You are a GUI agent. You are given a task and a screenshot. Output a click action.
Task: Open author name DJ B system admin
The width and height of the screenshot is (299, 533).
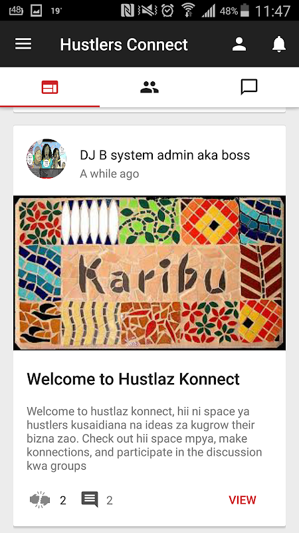click(165, 155)
